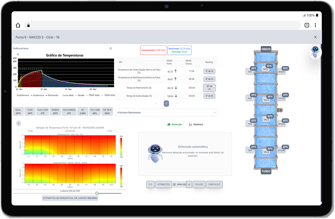Click the furnace side chimney pipe icon
The image size is (335, 219).
click(x=280, y=110)
